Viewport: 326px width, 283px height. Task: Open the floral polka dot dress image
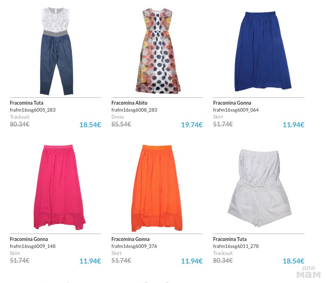pyautogui.click(x=158, y=51)
